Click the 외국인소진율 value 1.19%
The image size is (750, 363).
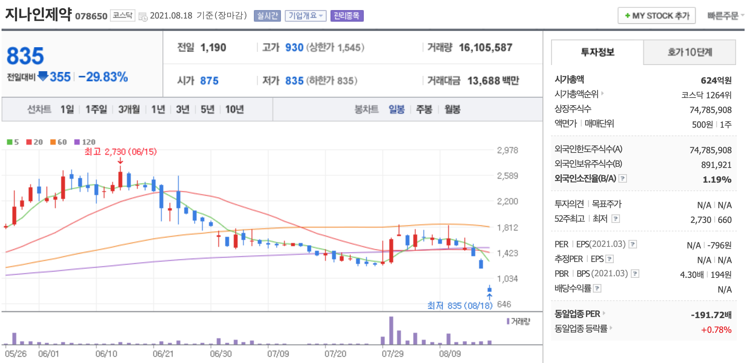click(717, 180)
